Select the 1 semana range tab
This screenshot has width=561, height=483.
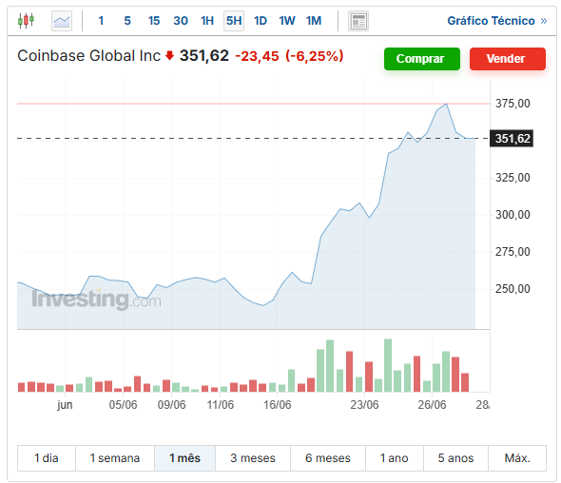pyautogui.click(x=115, y=458)
